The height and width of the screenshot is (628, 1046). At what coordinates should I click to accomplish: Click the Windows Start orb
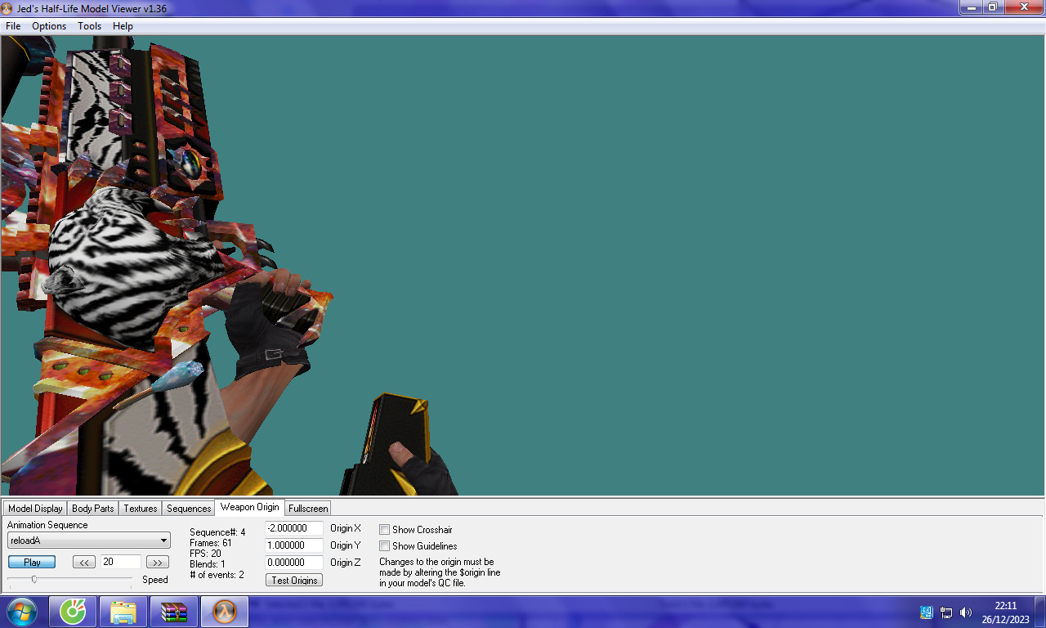[22, 611]
